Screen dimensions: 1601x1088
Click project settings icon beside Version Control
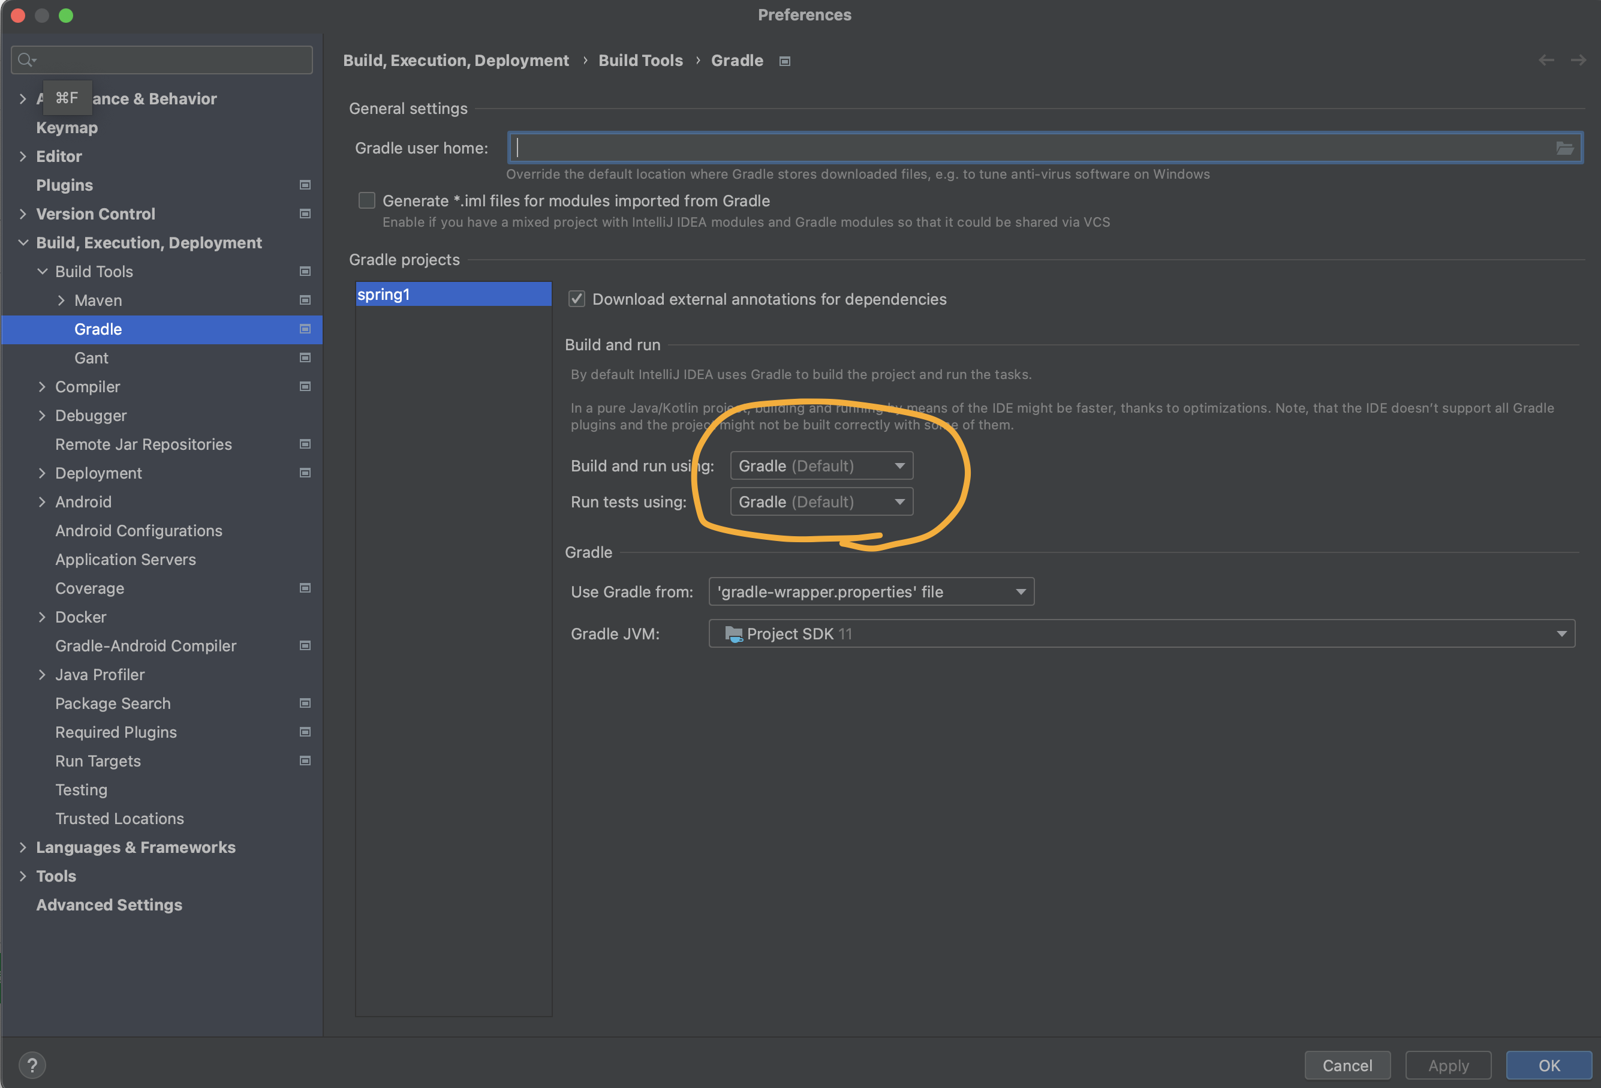point(305,214)
